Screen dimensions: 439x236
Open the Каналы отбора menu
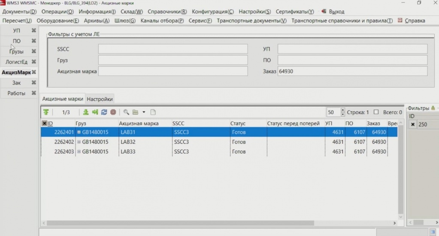tap(162, 21)
